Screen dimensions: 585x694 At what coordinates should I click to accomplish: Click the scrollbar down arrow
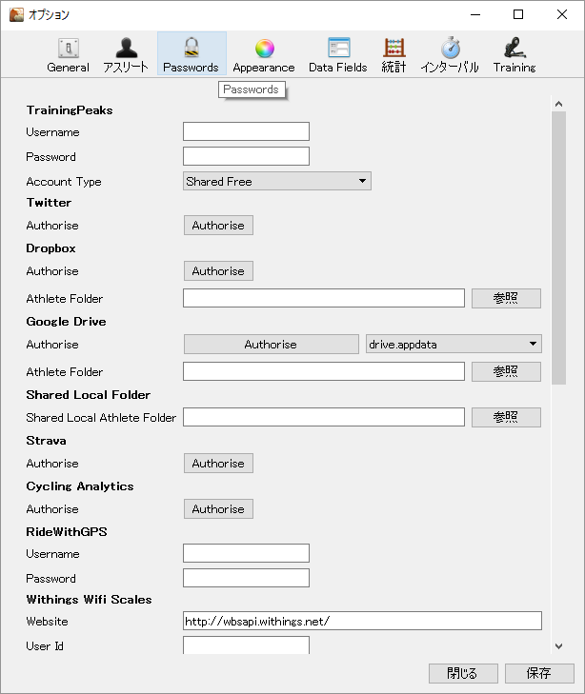559,646
